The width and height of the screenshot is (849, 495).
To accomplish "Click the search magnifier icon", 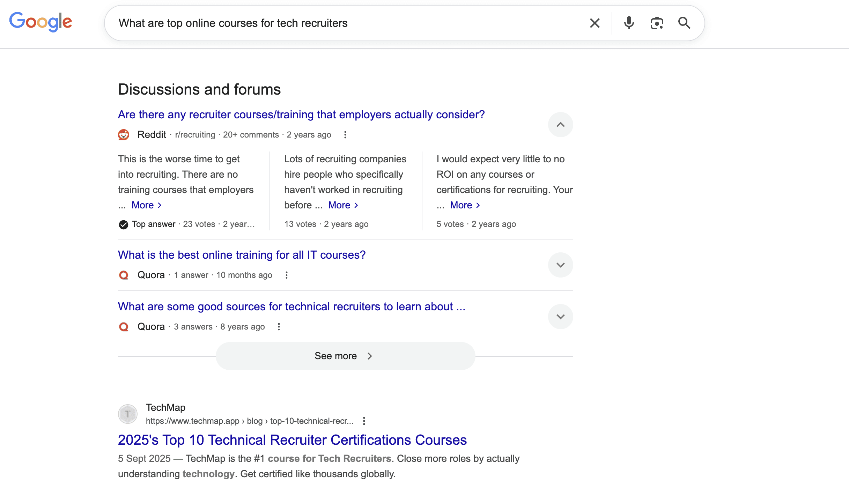I will point(684,23).
